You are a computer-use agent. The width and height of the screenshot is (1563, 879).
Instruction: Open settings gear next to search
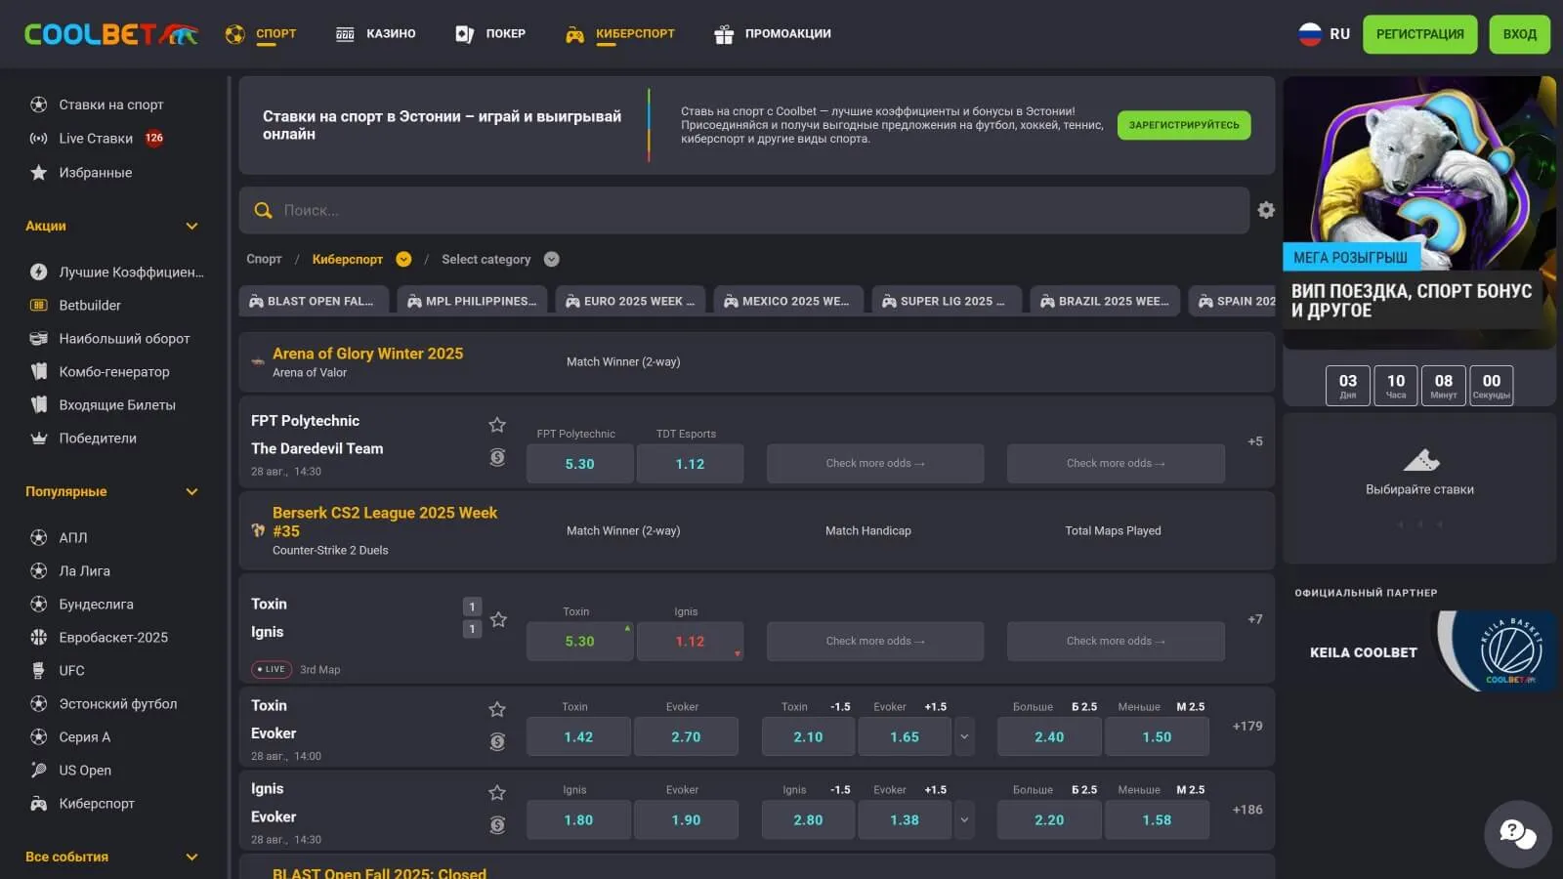1266,210
